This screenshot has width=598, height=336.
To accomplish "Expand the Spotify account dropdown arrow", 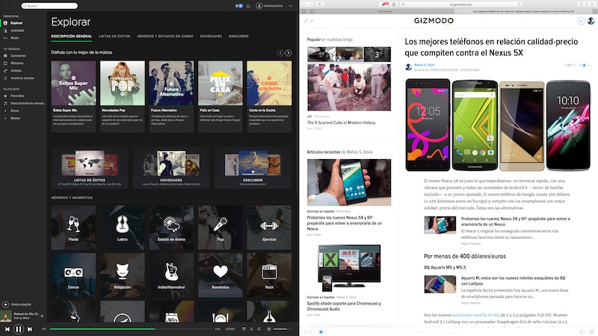I will pyautogui.click(x=291, y=6).
